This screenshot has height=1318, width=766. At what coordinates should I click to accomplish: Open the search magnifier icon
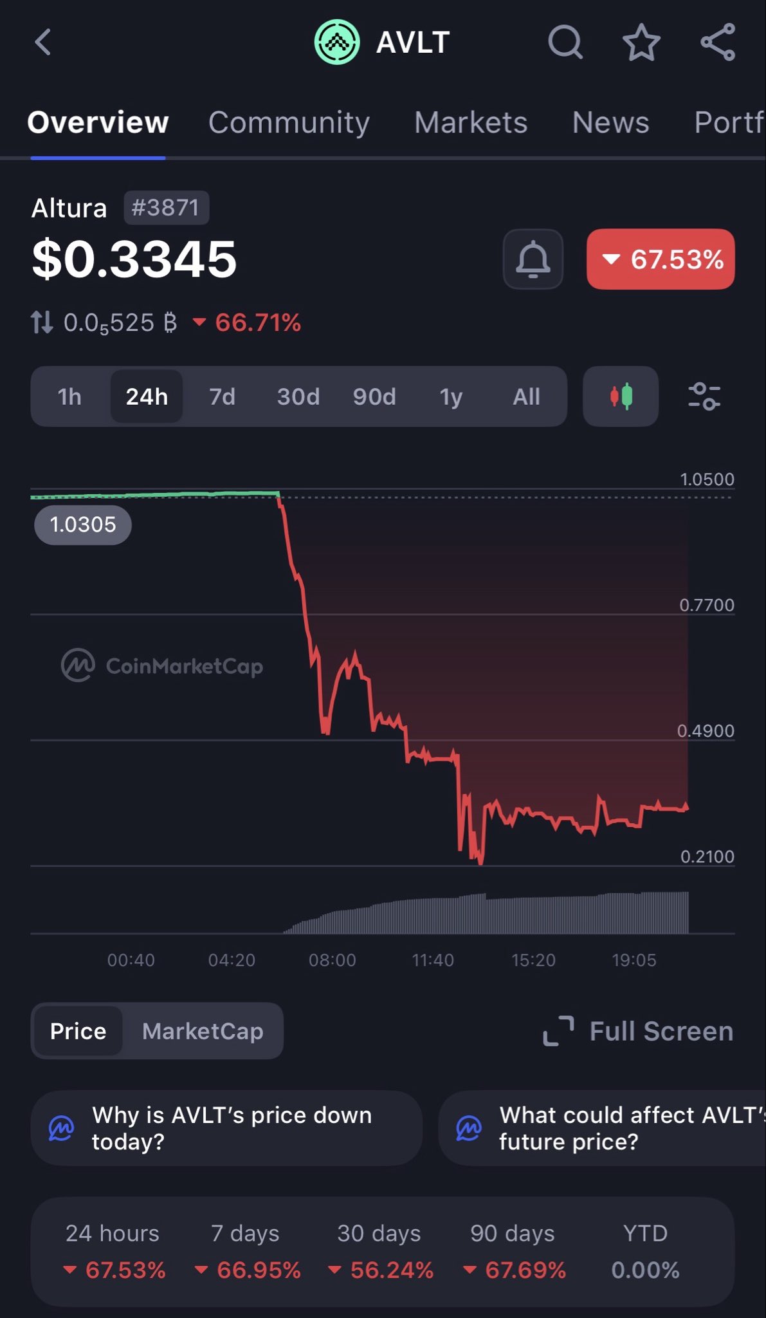(565, 42)
